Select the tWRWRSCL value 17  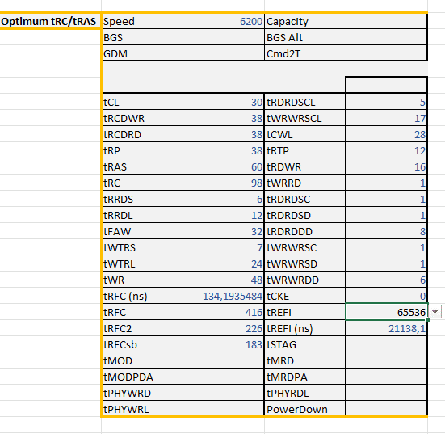pyautogui.click(x=387, y=118)
